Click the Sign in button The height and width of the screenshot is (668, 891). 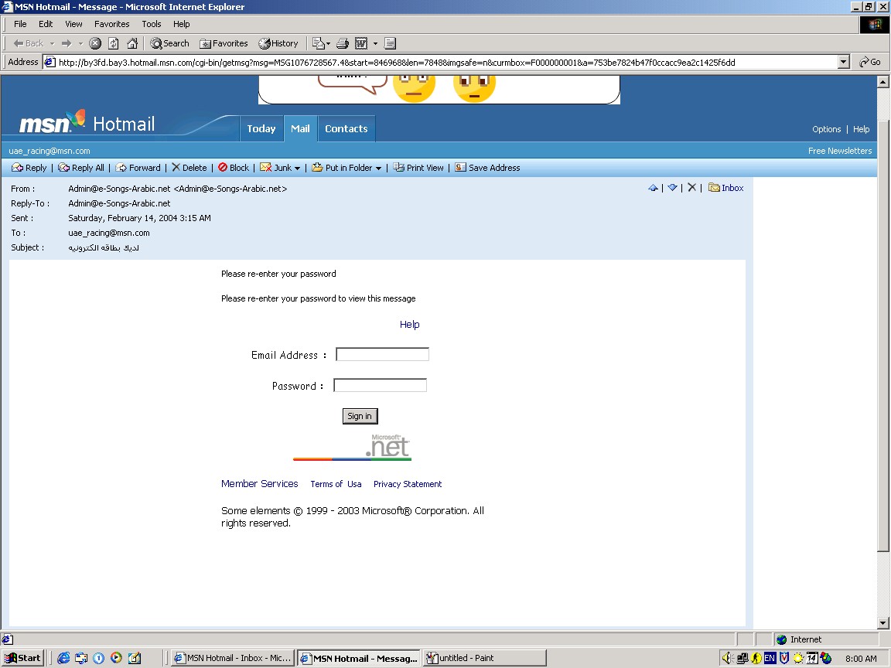[360, 416]
